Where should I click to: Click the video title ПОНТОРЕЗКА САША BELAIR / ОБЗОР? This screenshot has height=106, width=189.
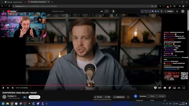[x=19, y=93]
